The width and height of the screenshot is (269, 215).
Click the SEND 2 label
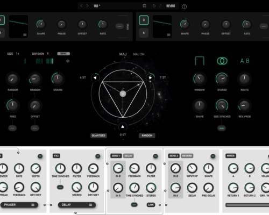pos(174,156)
